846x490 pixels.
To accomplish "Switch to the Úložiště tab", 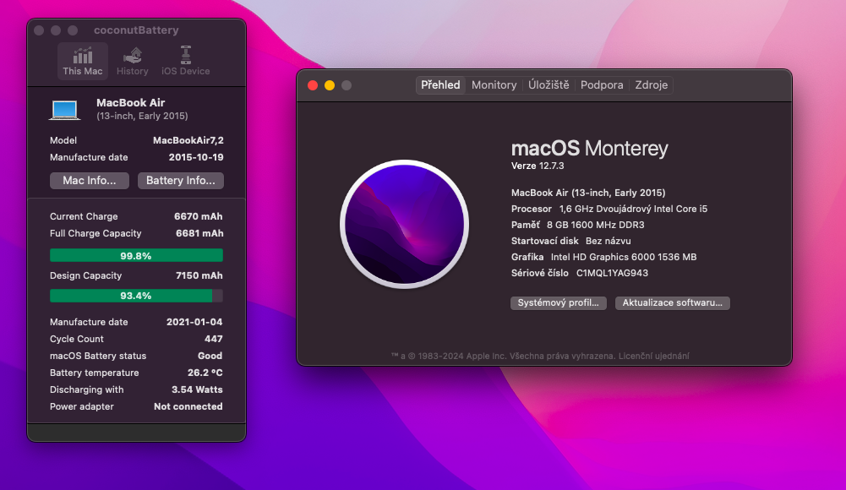I will coord(549,85).
